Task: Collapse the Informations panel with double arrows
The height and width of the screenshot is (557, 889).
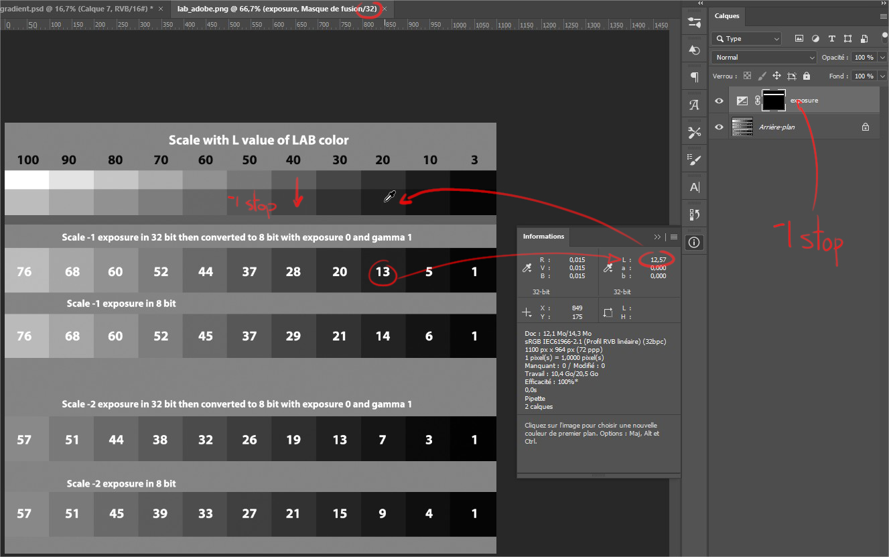Action: (658, 236)
